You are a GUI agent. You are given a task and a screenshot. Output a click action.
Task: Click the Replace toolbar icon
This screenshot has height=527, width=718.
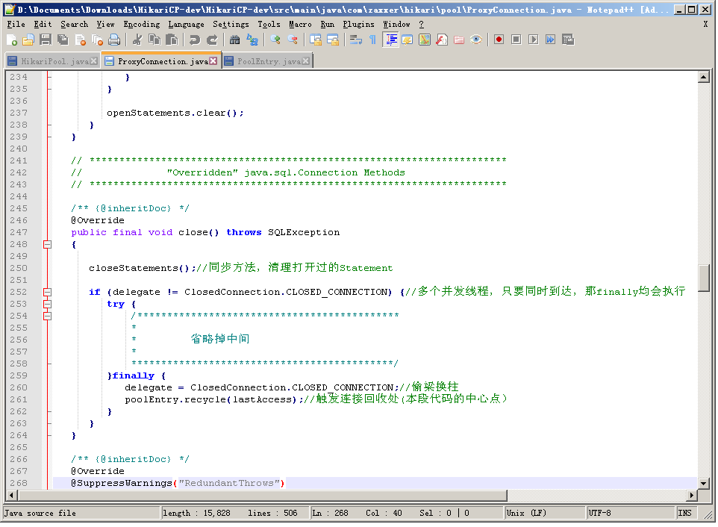coord(252,40)
